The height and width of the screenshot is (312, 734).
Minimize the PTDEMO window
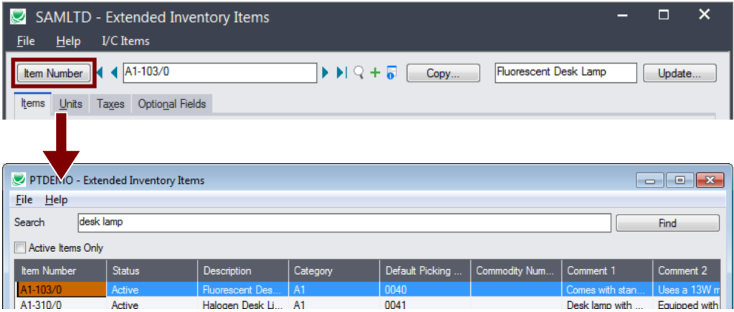649,180
